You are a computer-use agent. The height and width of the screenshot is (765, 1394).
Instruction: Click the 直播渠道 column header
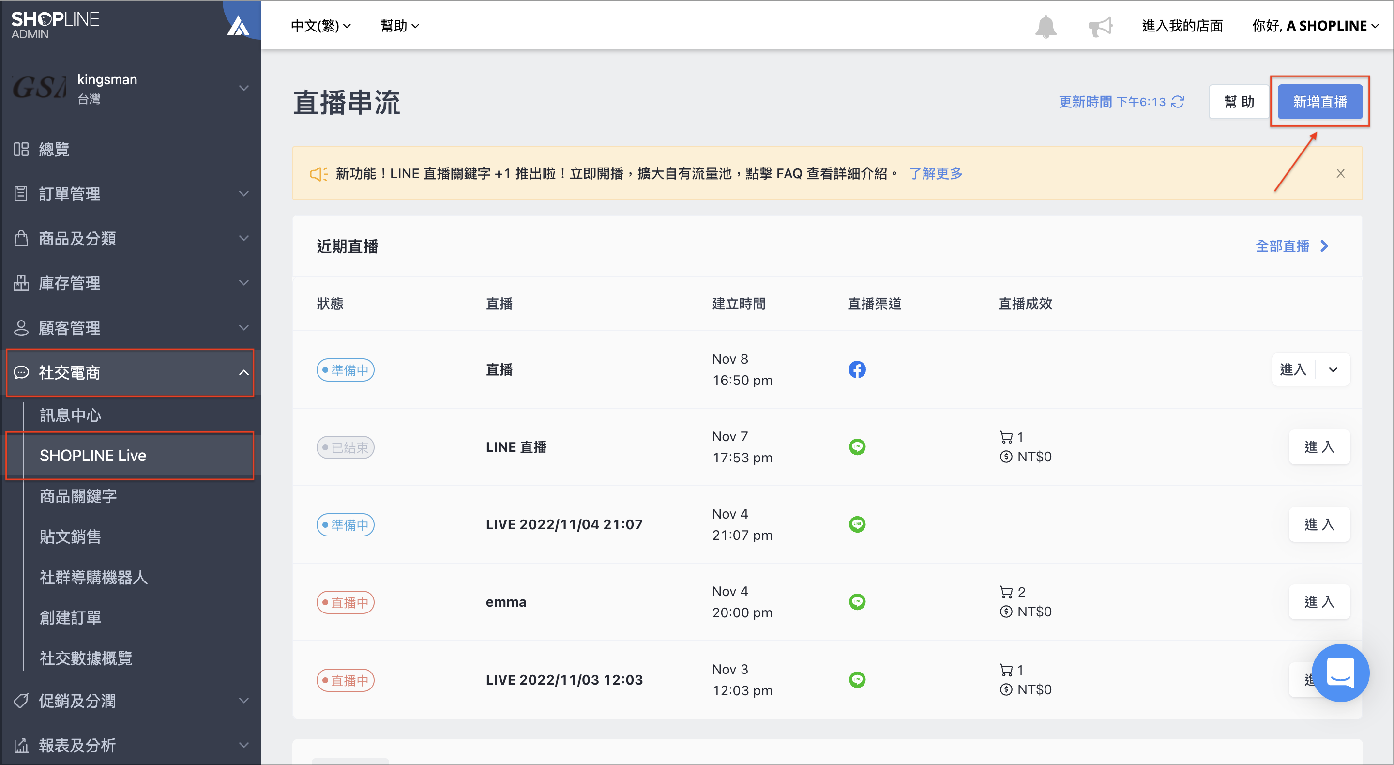point(874,303)
